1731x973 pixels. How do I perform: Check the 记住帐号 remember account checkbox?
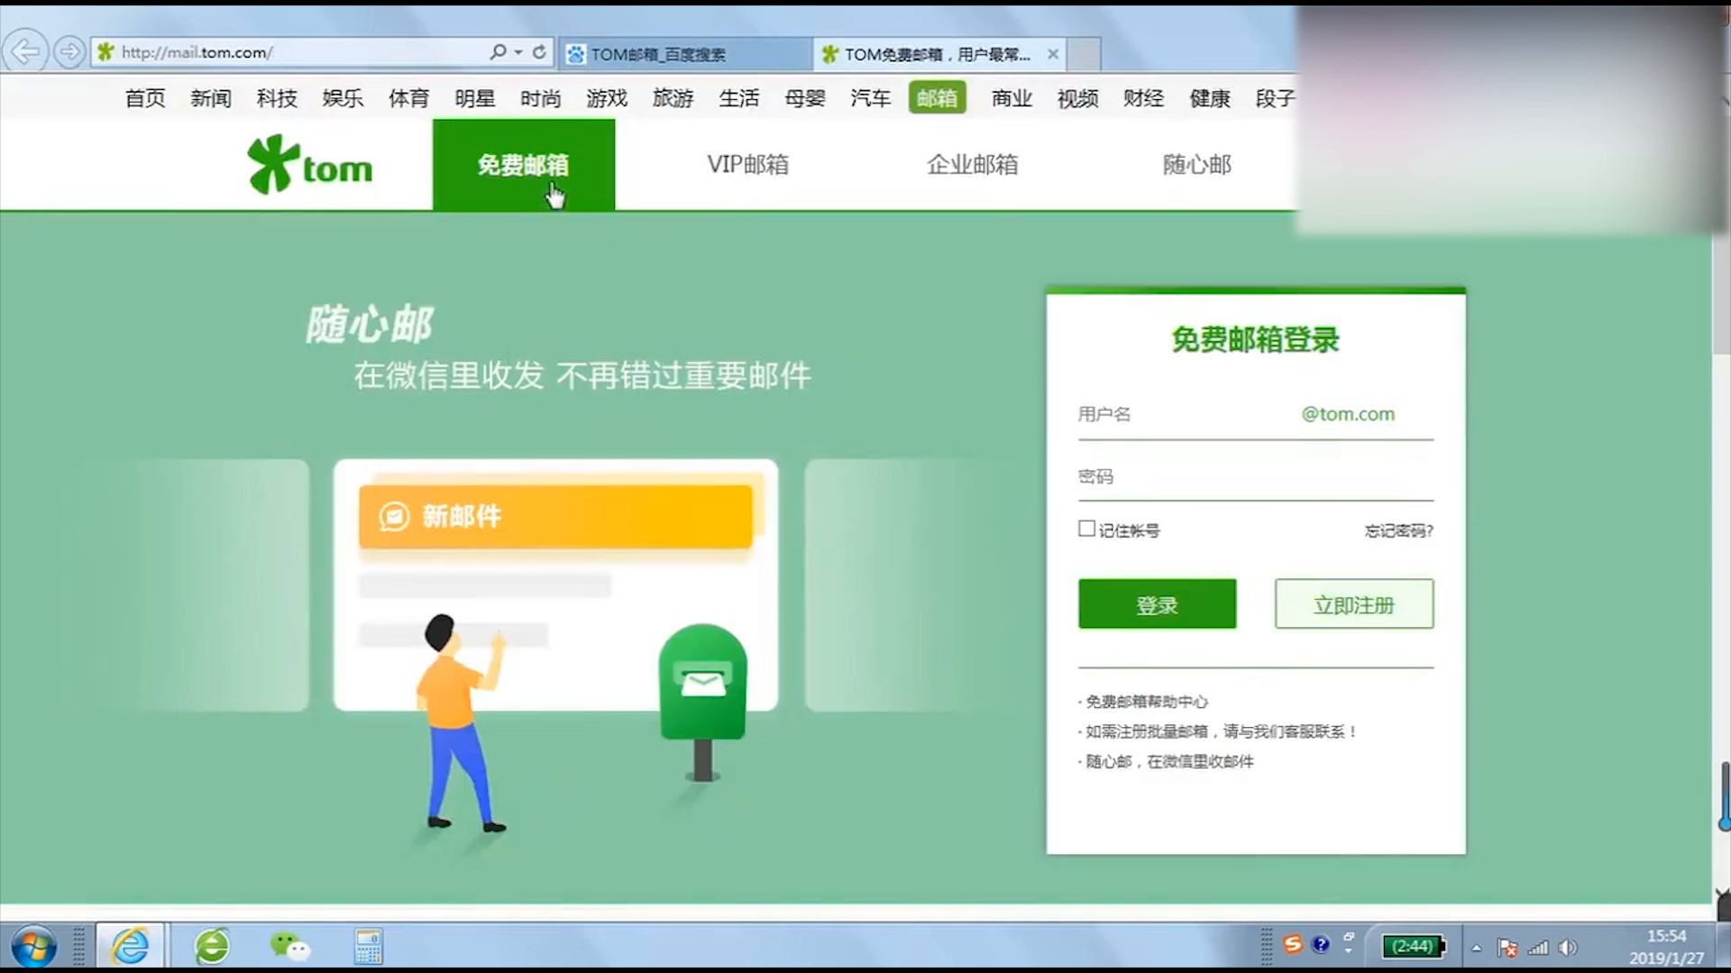(x=1085, y=529)
